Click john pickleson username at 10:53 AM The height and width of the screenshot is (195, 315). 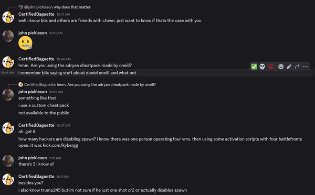[33, 92]
